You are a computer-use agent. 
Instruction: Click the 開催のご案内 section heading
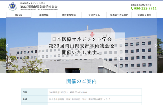81,81
